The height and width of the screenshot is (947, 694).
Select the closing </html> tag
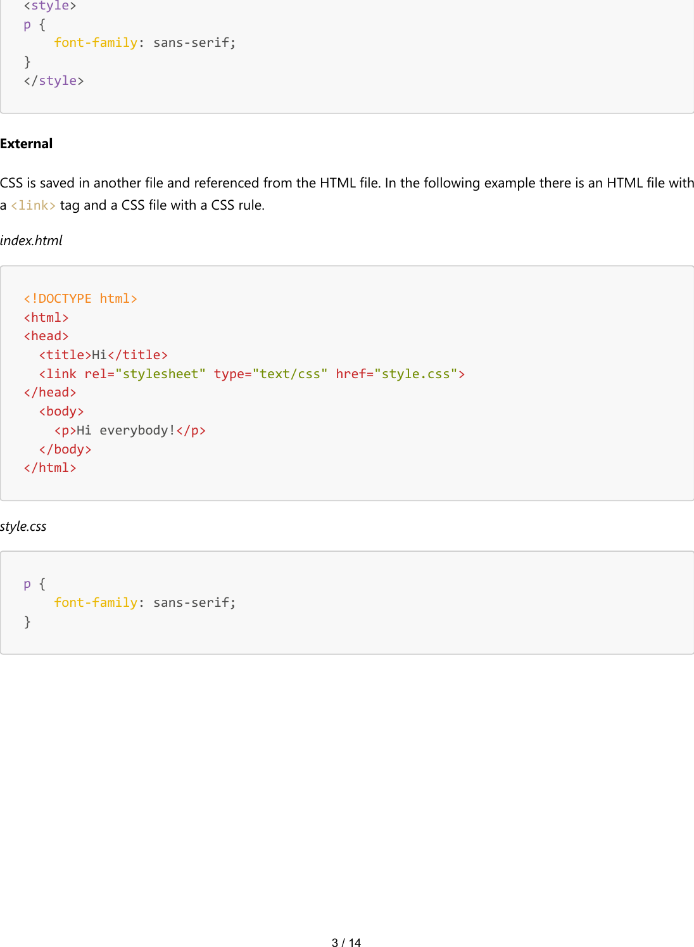coord(50,467)
